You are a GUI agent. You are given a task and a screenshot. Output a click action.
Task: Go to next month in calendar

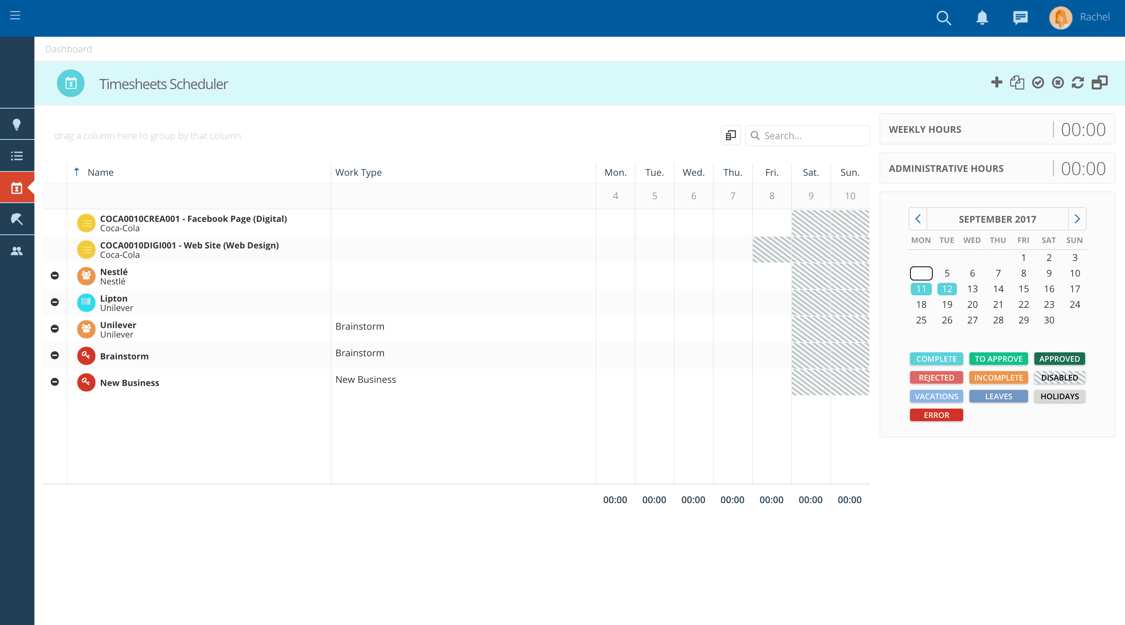[x=1077, y=219]
